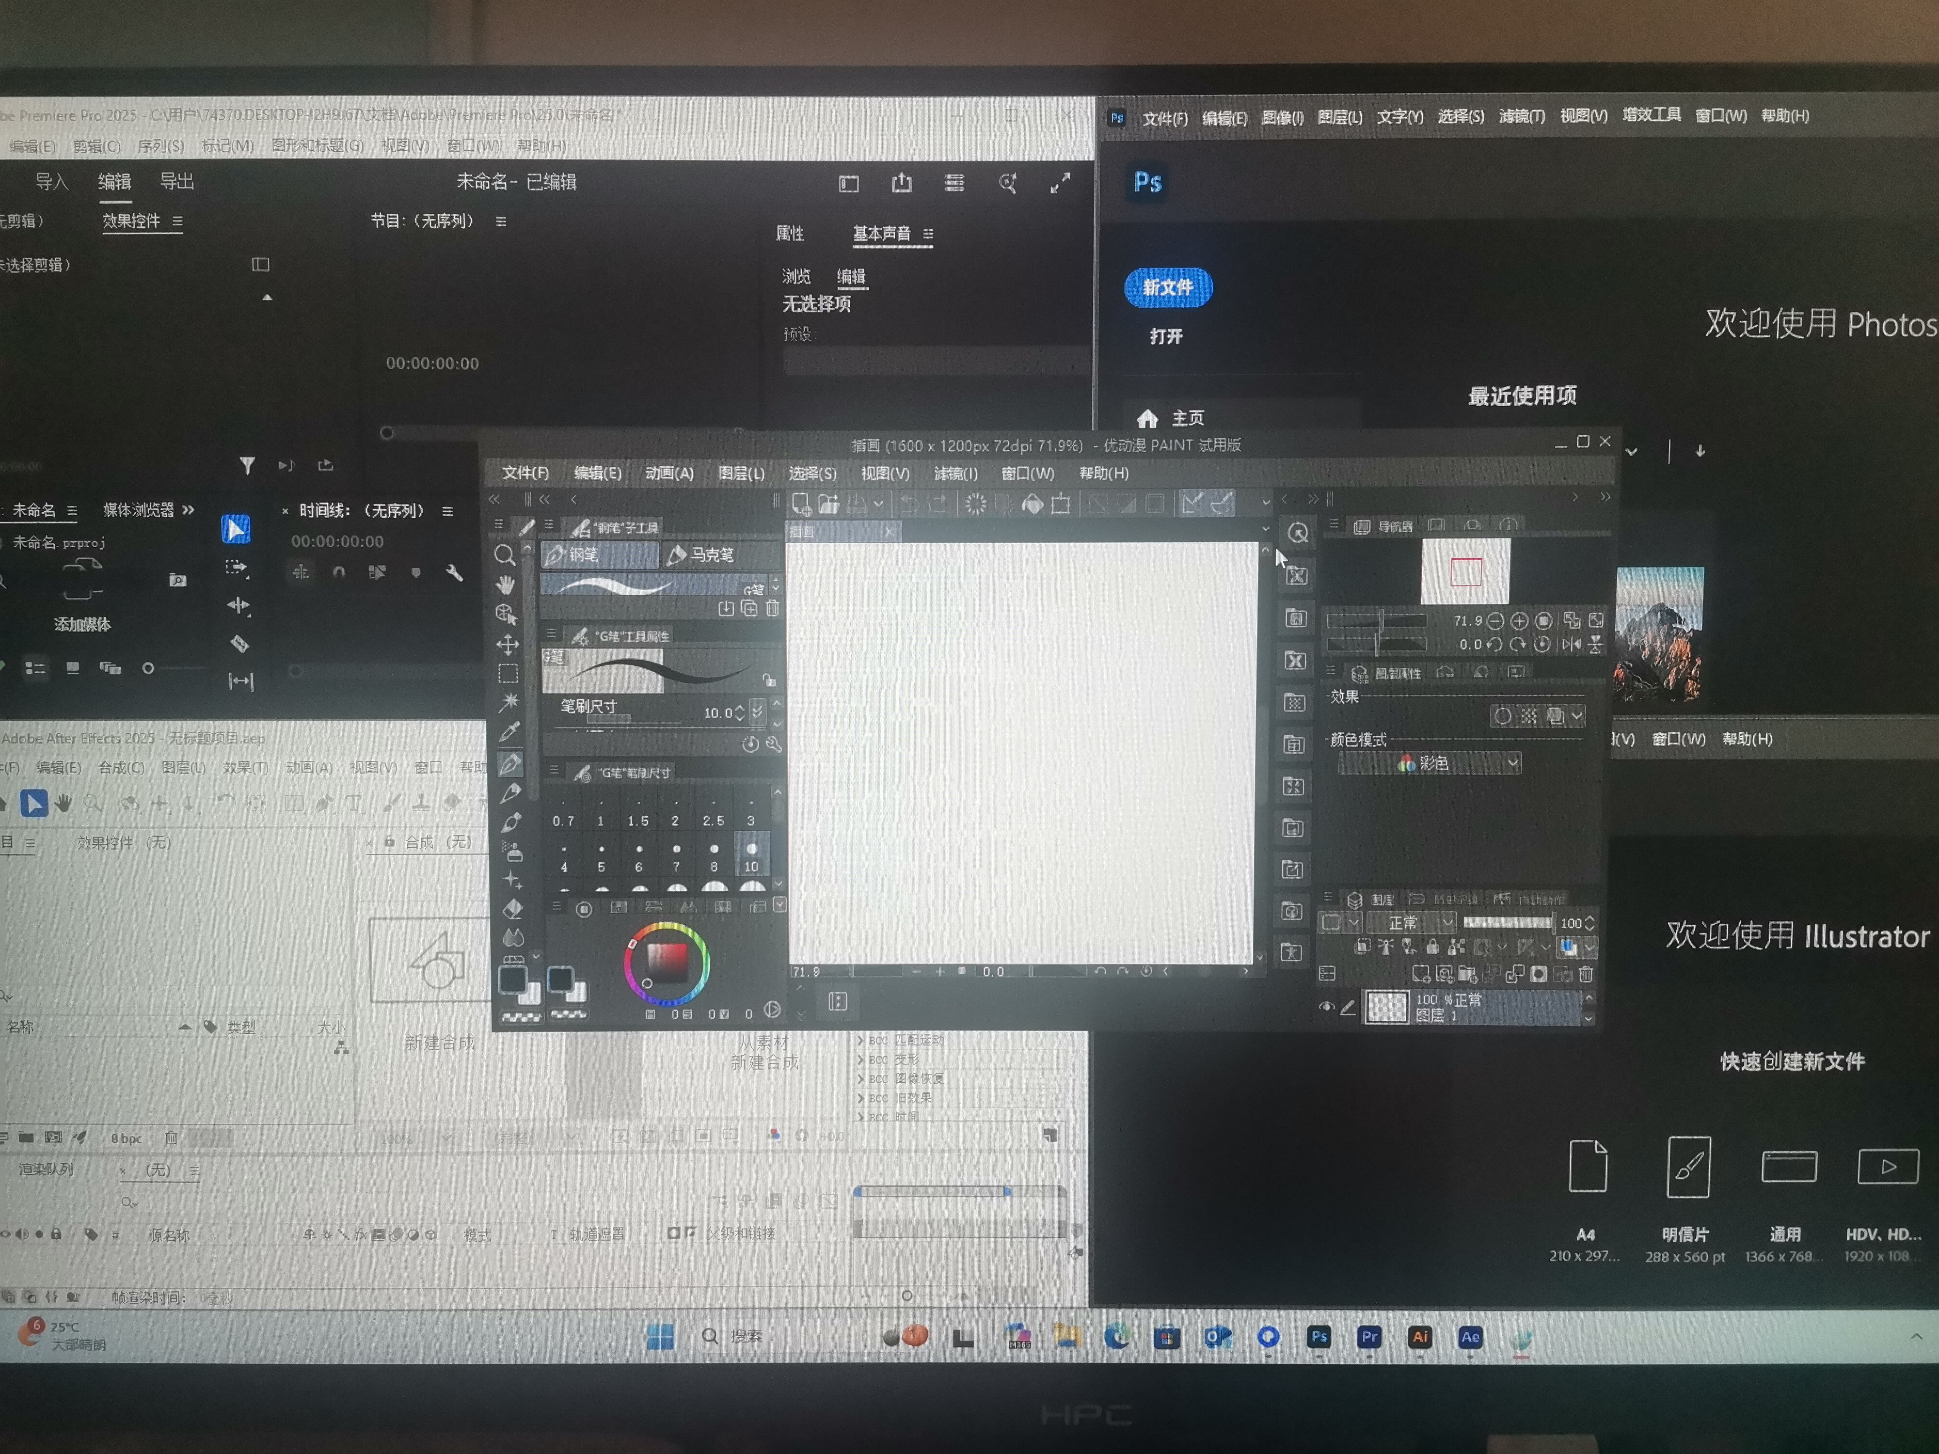
Task: Open the 滤镜(I) menu in PAINT
Action: click(955, 473)
